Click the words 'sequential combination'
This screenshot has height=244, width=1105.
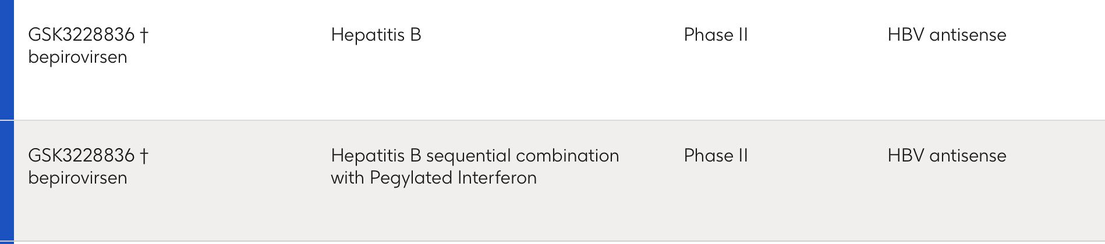click(x=522, y=156)
